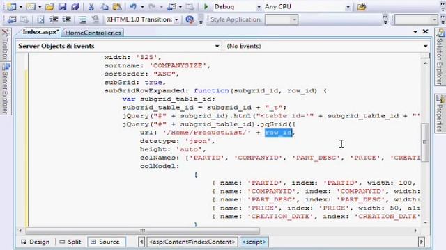The width and height of the screenshot is (446, 250).
Task: Click the Check Accessibility globe icon
Action: [x=190, y=19]
